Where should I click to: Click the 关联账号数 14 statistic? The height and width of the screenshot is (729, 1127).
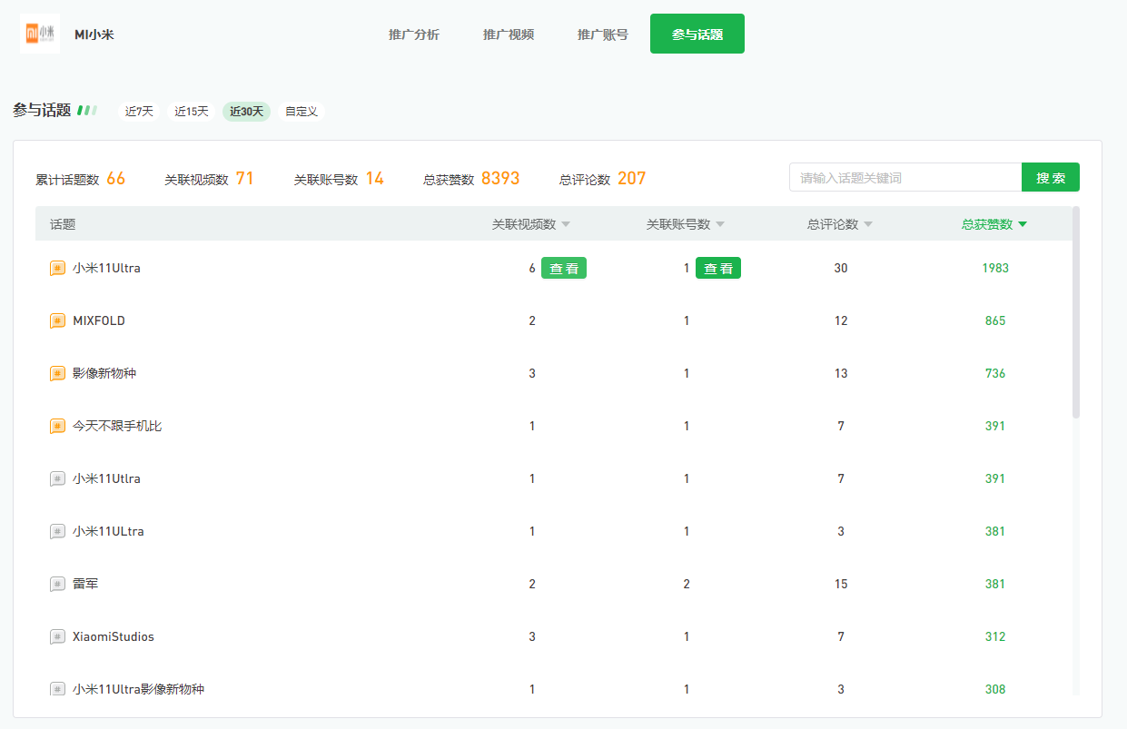click(x=339, y=179)
